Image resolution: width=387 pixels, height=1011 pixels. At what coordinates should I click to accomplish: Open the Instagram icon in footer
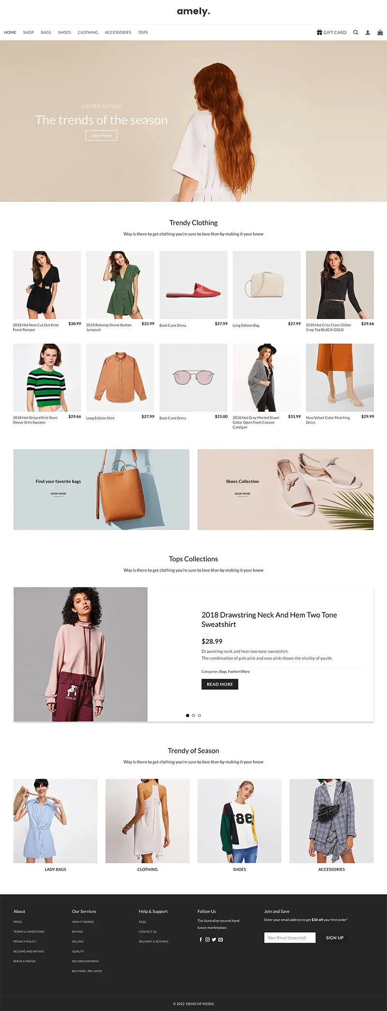tap(208, 939)
